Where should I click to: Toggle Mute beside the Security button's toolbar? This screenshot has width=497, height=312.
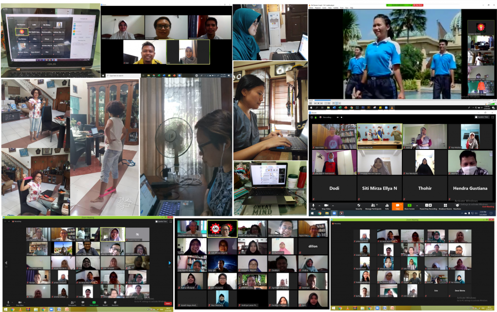click(313, 206)
